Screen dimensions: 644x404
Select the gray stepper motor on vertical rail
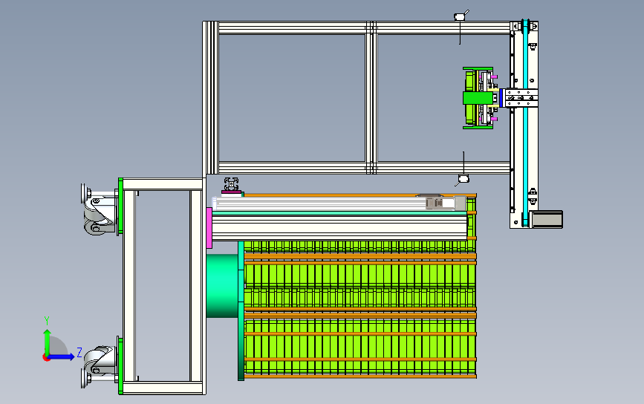pos(546,219)
